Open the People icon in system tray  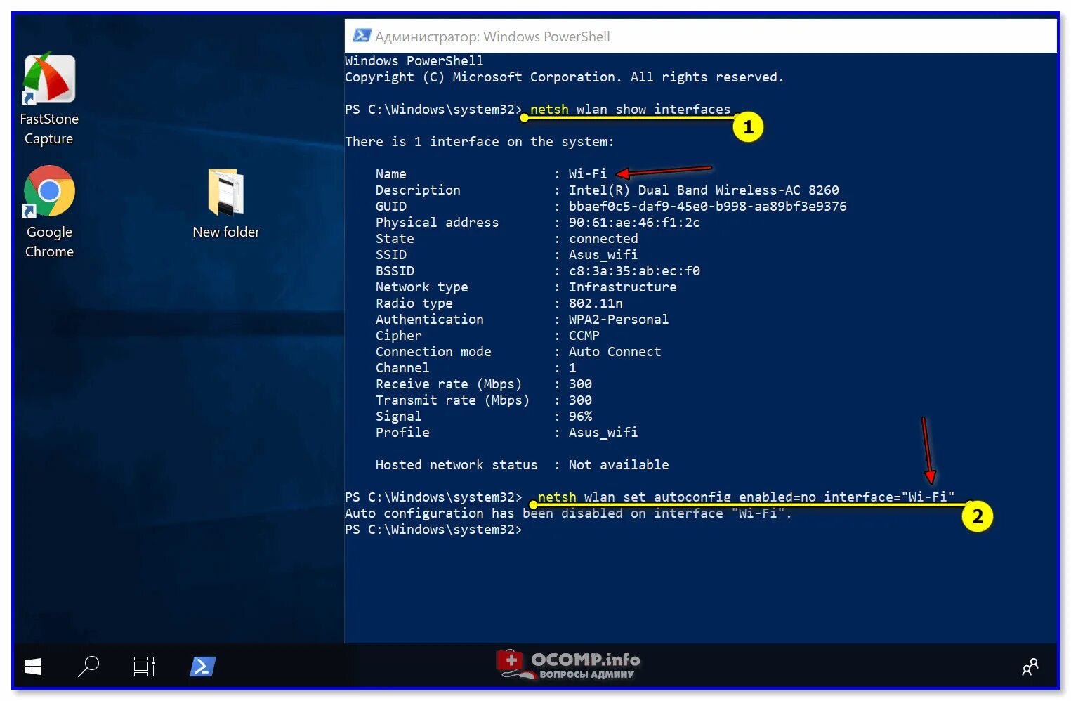(x=1030, y=667)
